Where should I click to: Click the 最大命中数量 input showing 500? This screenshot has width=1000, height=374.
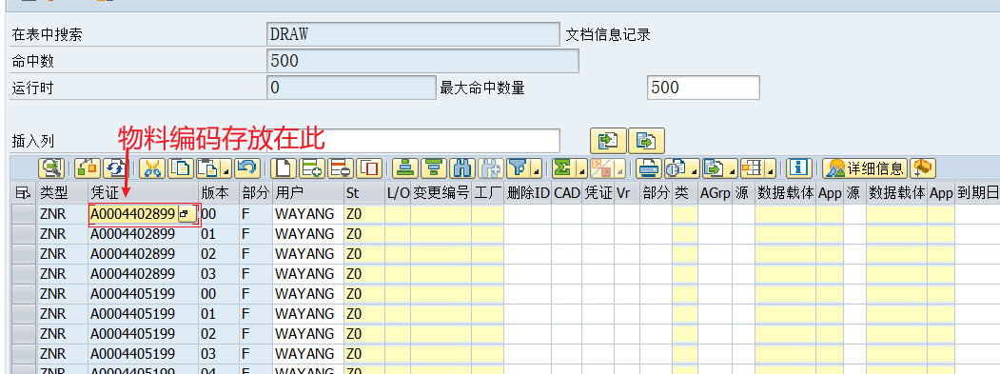click(x=703, y=88)
